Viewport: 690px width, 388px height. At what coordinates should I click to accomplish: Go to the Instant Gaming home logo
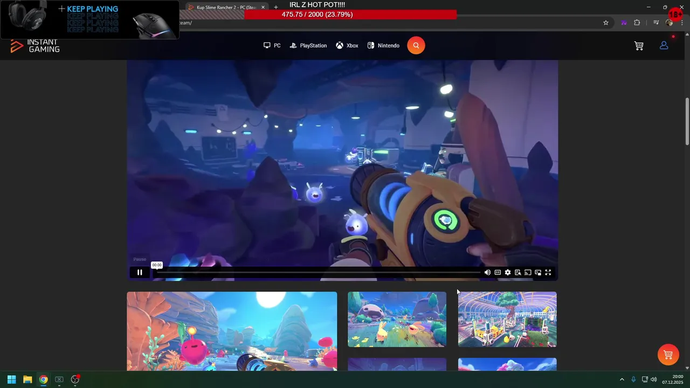pyautogui.click(x=35, y=46)
